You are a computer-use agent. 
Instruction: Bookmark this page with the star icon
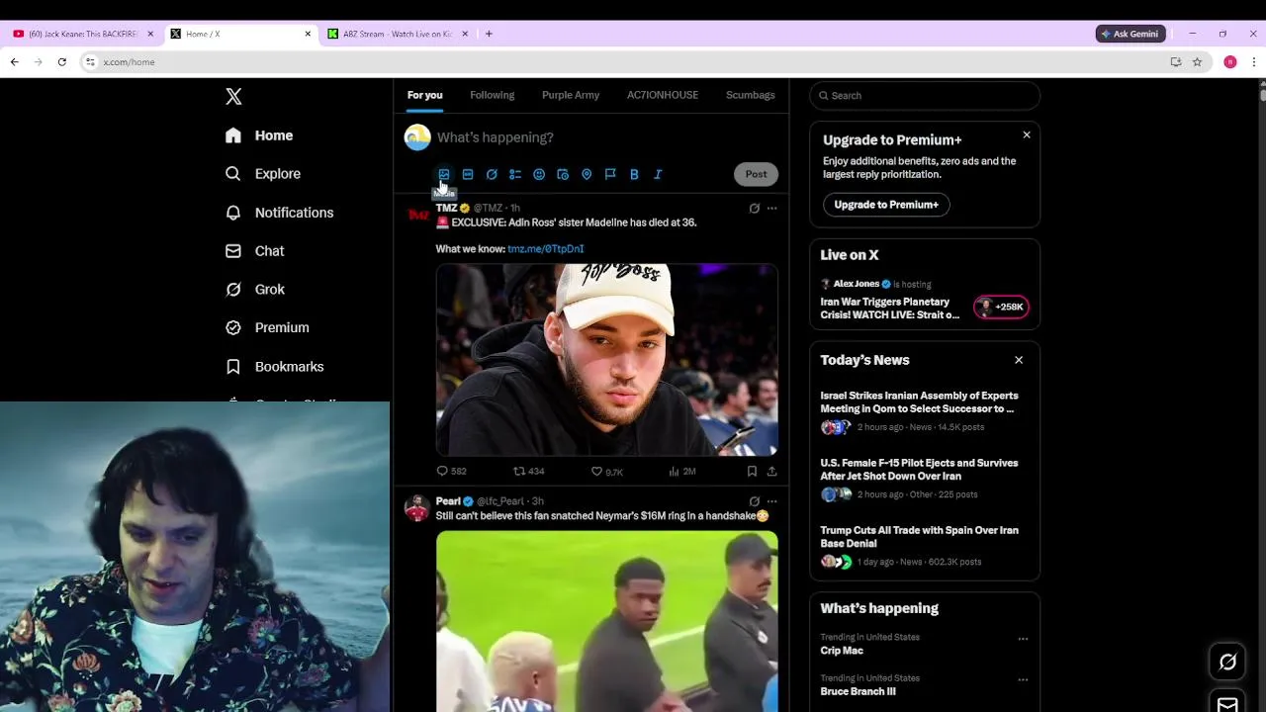coord(1197,62)
